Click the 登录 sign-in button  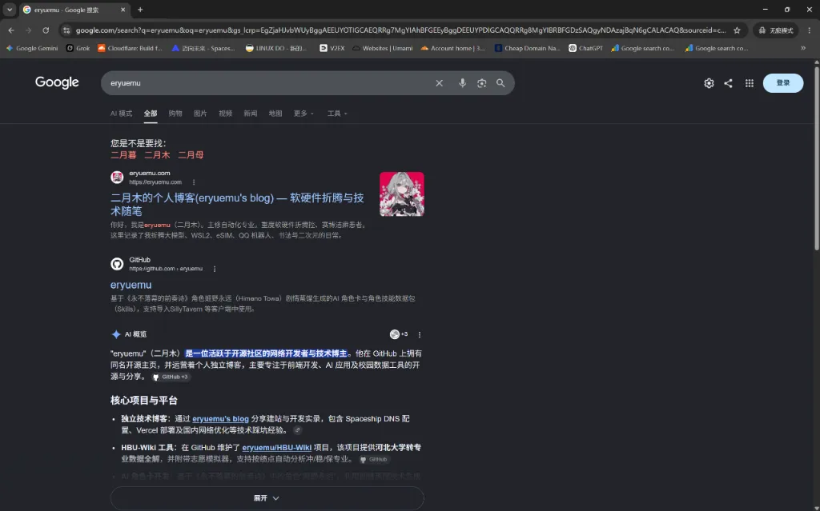point(783,83)
